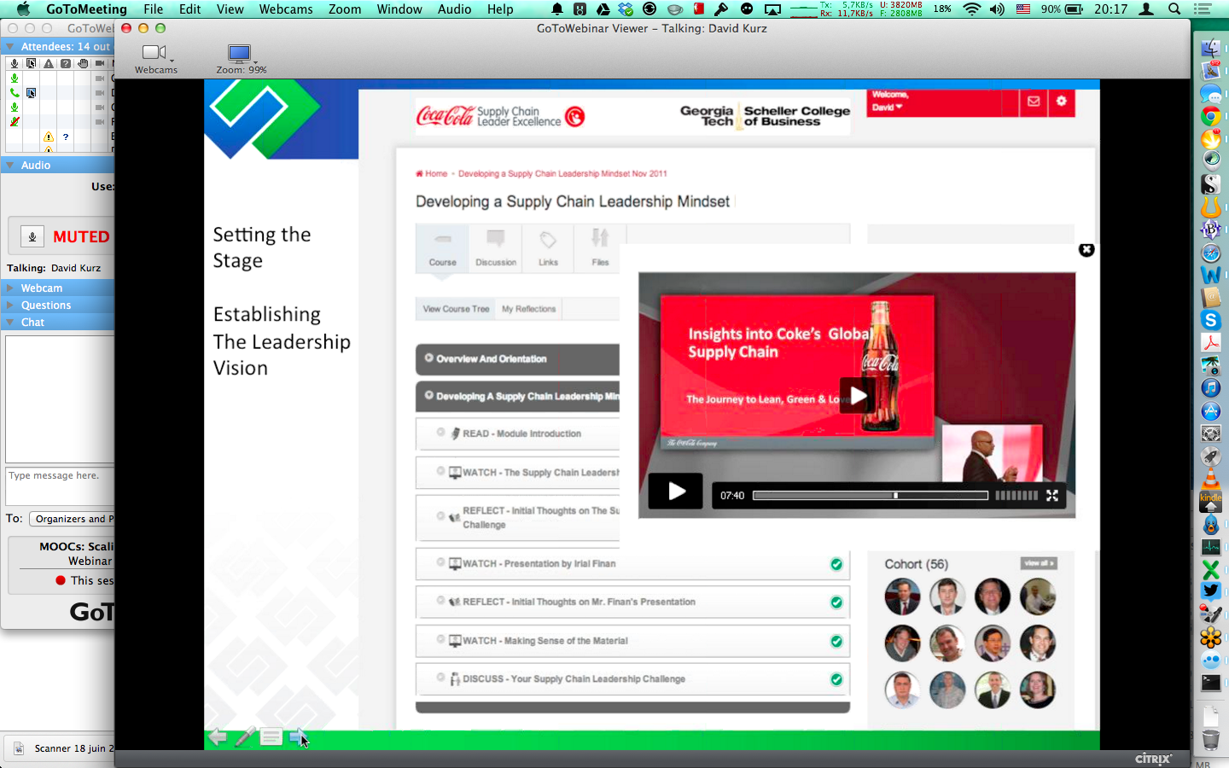Screen dimensions: 1229x768
Task: Click the screen-sharing column header in attendee list
Action: pyautogui.click(x=32, y=63)
